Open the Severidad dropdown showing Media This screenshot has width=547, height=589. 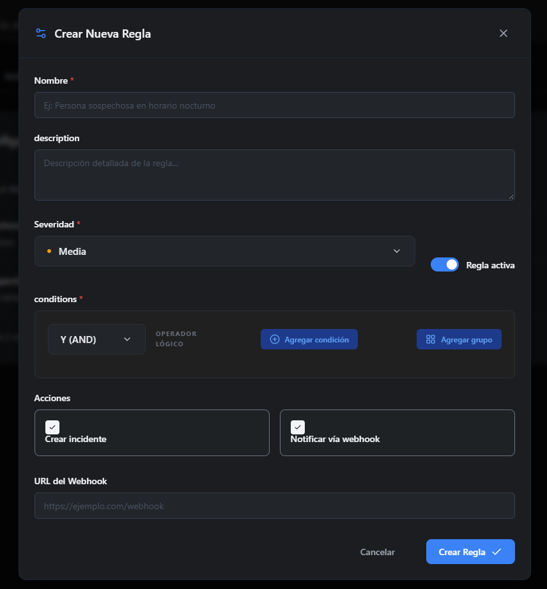pyautogui.click(x=225, y=251)
